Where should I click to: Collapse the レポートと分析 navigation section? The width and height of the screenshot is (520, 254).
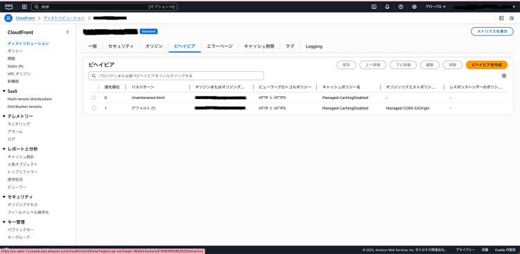[x=4, y=149]
